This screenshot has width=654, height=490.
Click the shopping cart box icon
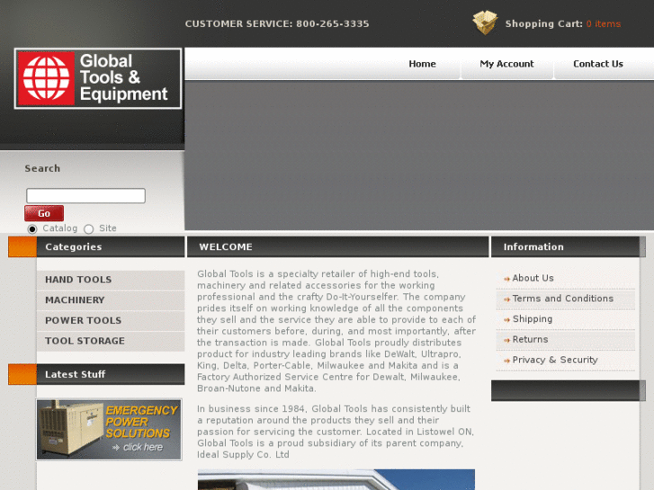pyautogui.click(x=485, y=22)
